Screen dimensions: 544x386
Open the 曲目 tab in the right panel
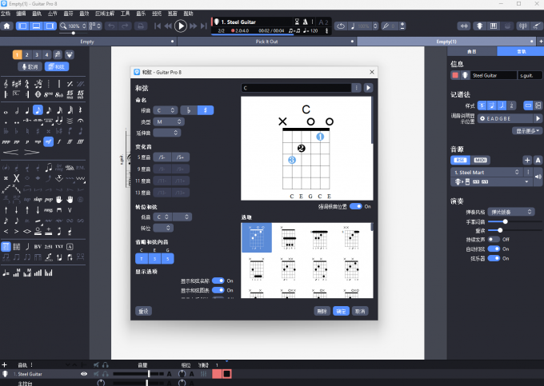pos(472,51)
